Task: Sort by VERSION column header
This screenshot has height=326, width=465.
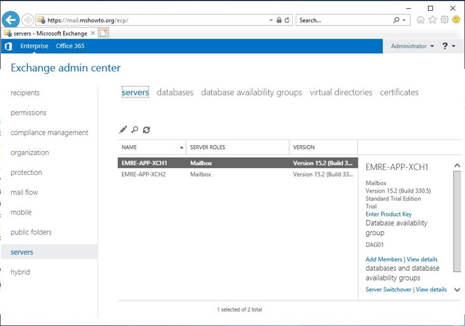Action: point(324,147)
